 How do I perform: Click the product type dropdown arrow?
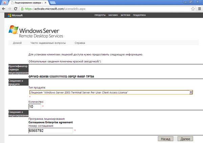(191, 92)
